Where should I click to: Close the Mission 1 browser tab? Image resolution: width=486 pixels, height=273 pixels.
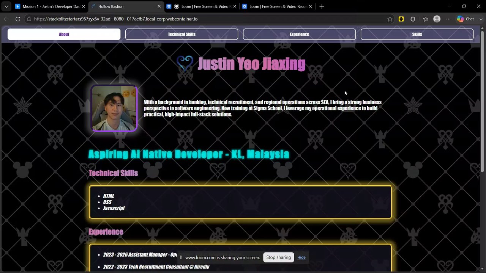[x=84, y=6]
